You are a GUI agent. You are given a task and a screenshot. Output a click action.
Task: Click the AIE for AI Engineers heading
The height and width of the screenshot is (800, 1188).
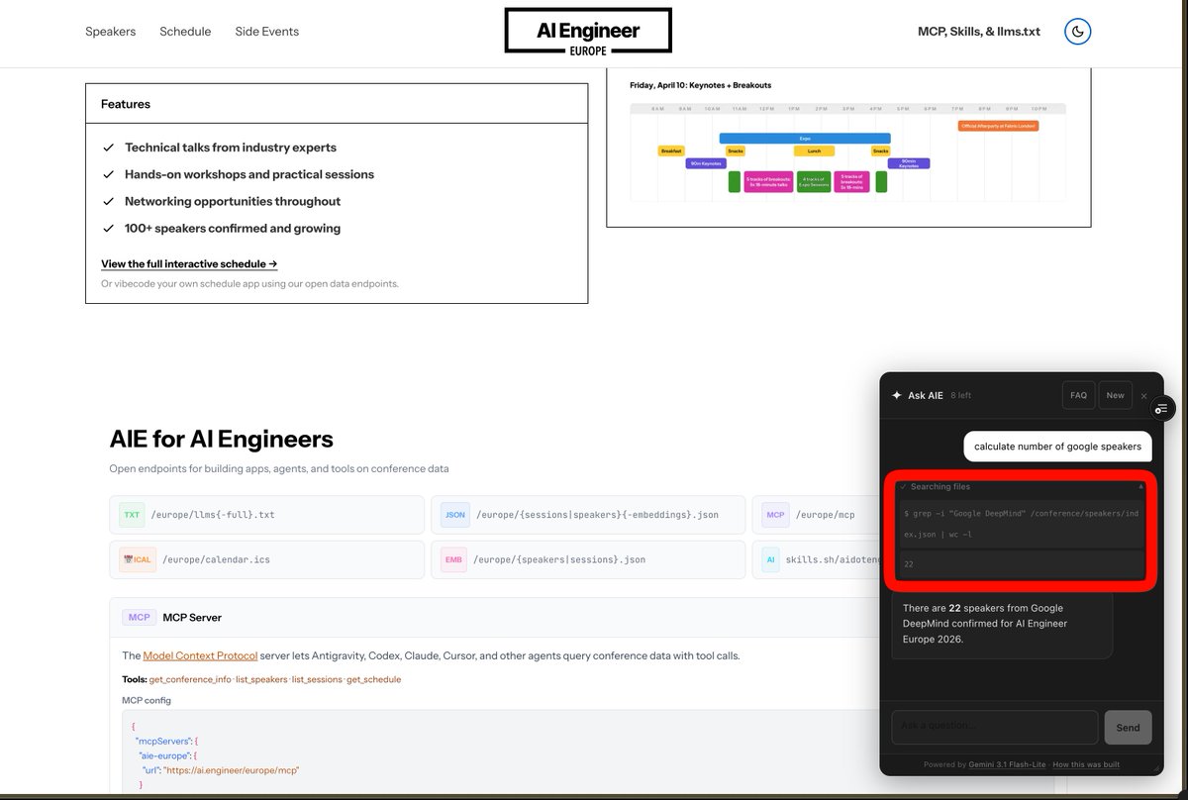[222, 439]
